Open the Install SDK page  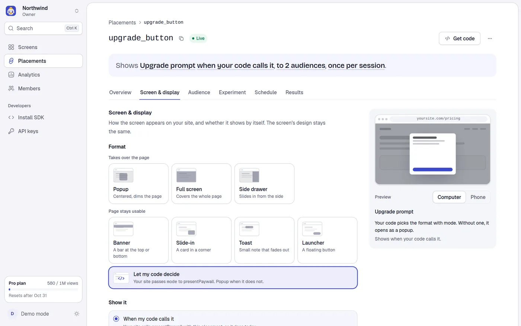tap(43, 117)
